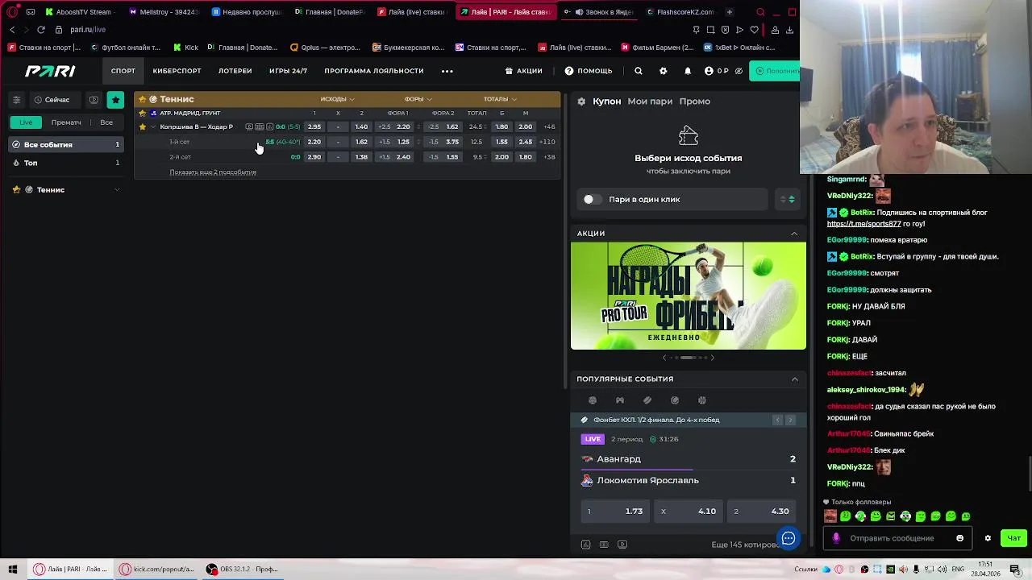1032x580 pixels.
Task: Open the Киберспорт tab
Action: 177,71
